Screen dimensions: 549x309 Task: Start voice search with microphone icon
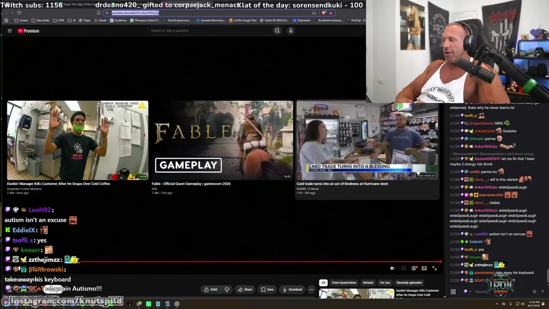tap(290, 30)
